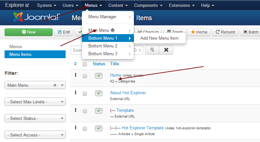The image size is (260, 142).
Task: Open the Select Max Levels dropdown
Action: coord(35,102)
